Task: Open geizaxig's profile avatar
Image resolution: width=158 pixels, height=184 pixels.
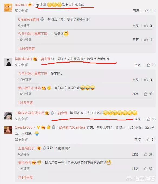Action: point(8,8)
